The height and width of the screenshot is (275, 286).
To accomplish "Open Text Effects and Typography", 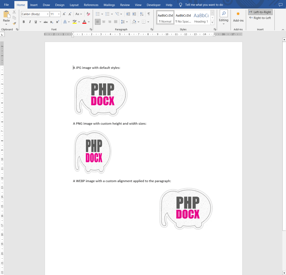I will pyautogui.click(x=65, y=22).
